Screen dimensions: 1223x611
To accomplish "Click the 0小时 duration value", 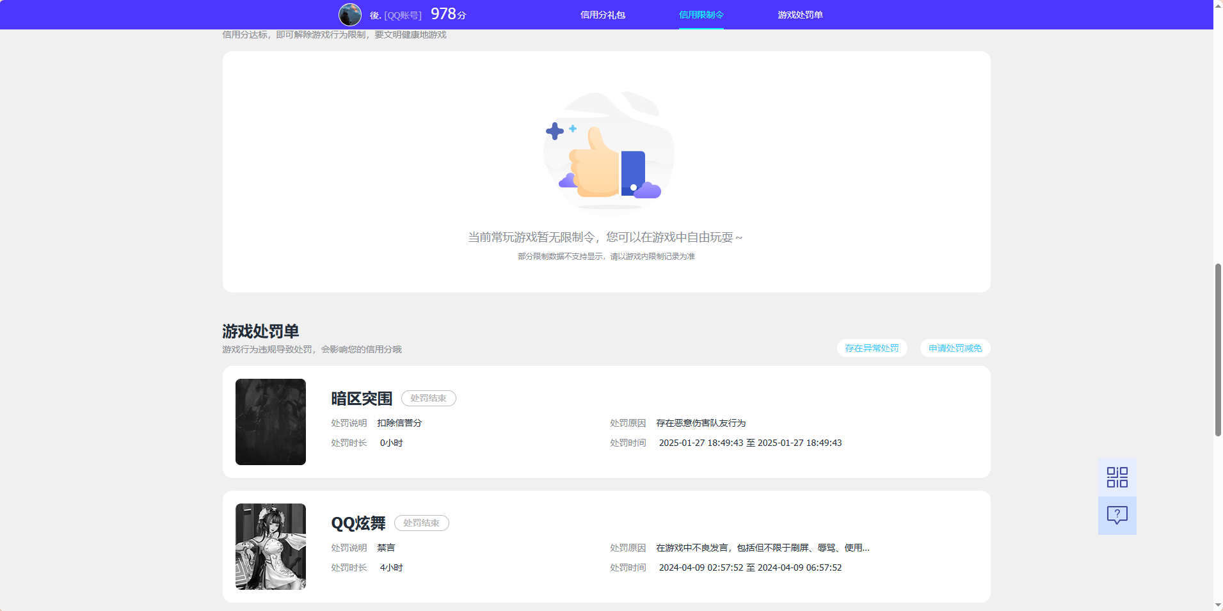I will [x=392, y=443].
